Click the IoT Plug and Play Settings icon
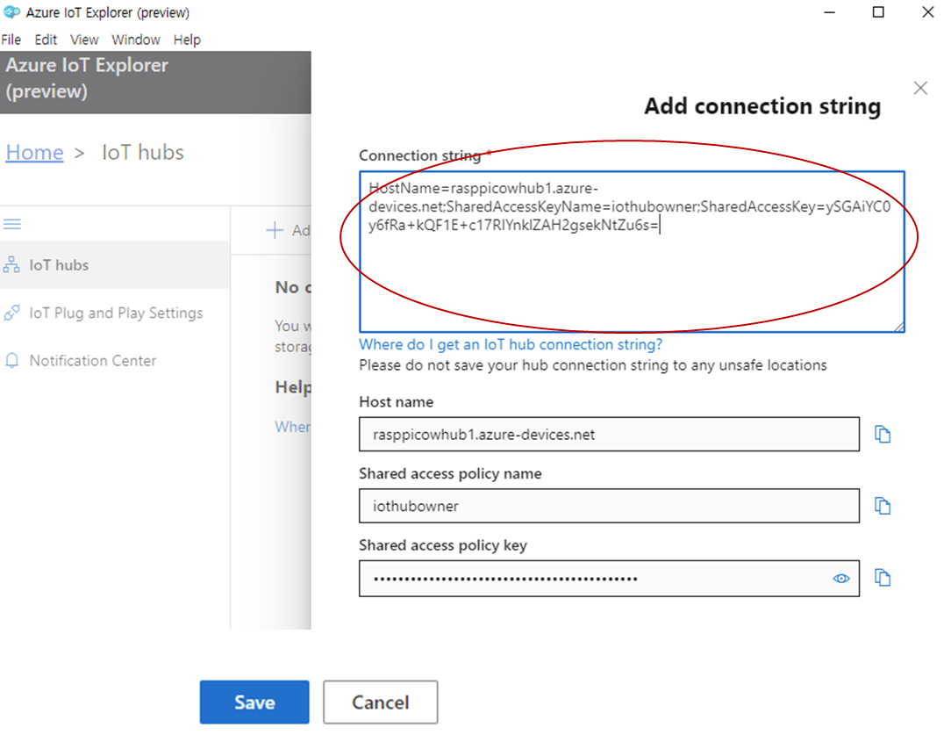 coord(12,313)
